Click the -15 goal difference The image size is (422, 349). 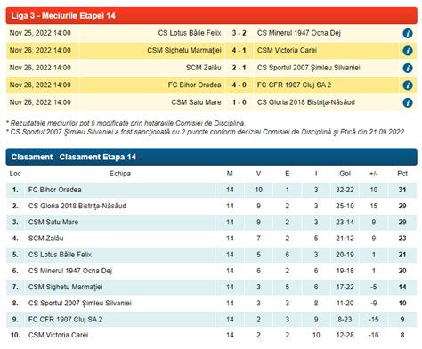click(374, 320)
